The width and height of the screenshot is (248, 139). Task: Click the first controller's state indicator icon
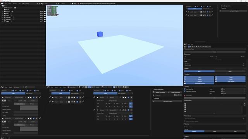[x=69, y=98]
